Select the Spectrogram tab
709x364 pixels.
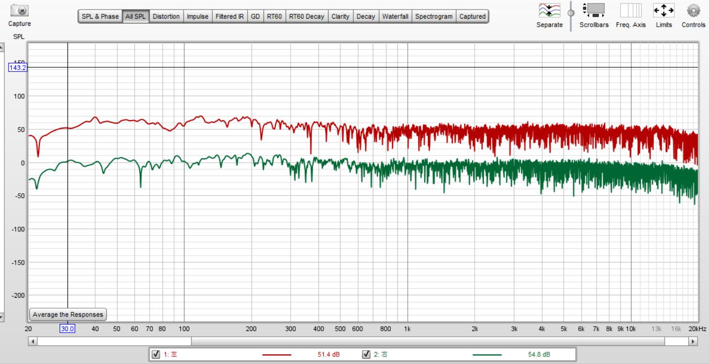[434, 16]
